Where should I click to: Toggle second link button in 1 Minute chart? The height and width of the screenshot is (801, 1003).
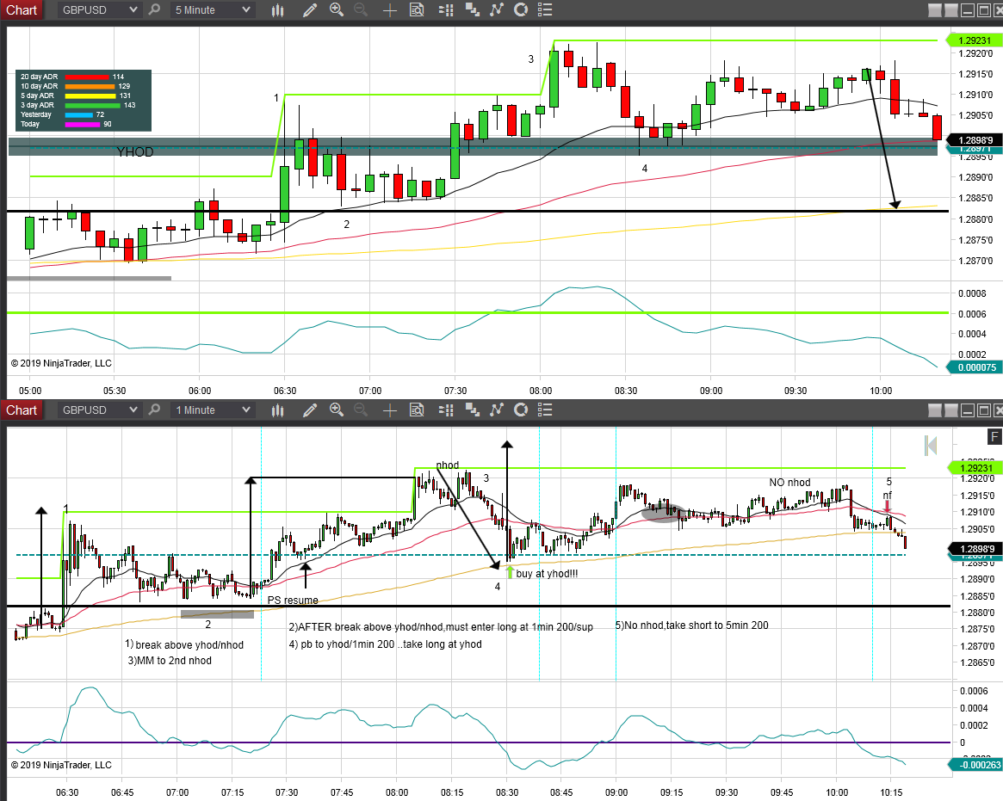[x=950, y=410]
